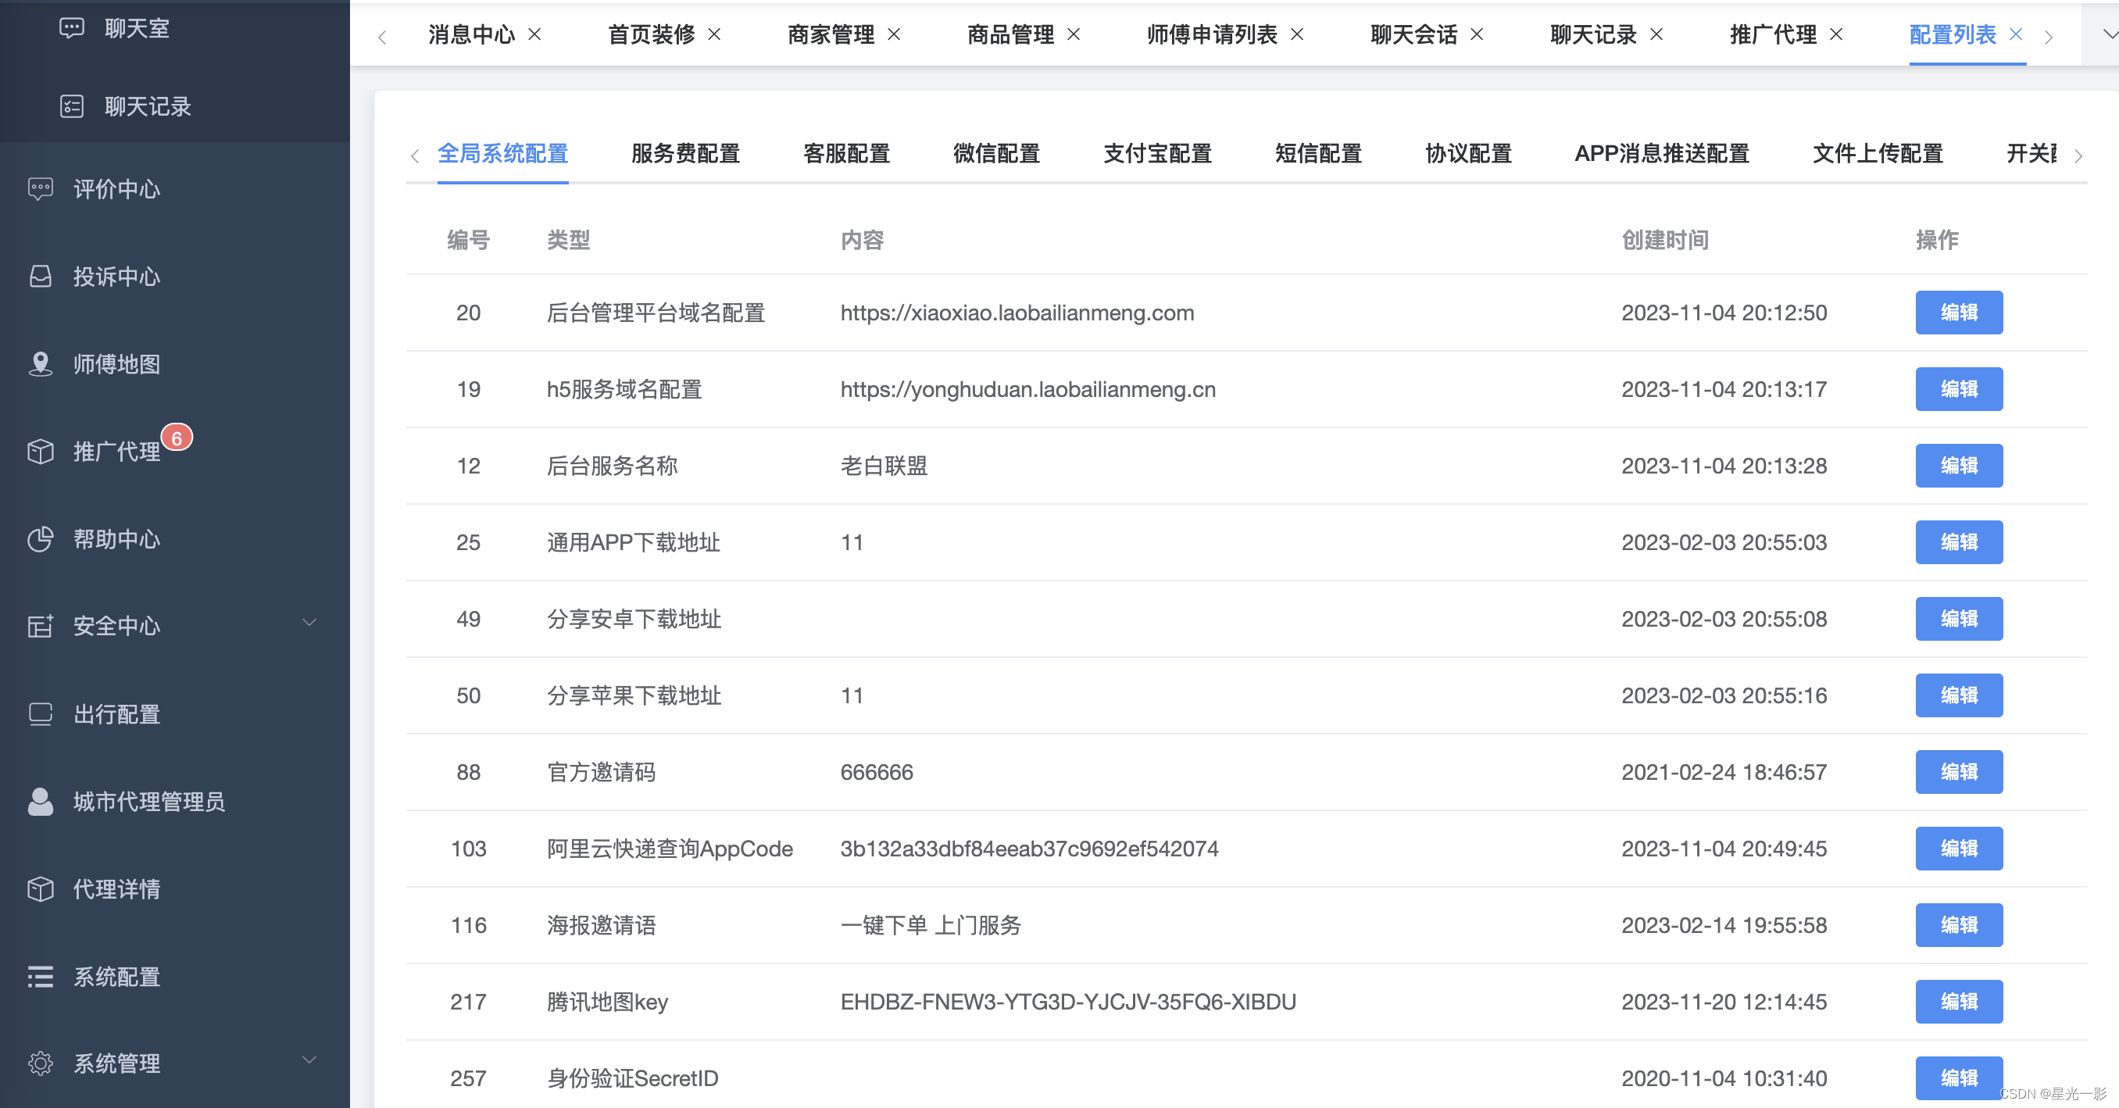Edit the 后台服务名称 row
2119x1108 pixels.
[1958, 466]
